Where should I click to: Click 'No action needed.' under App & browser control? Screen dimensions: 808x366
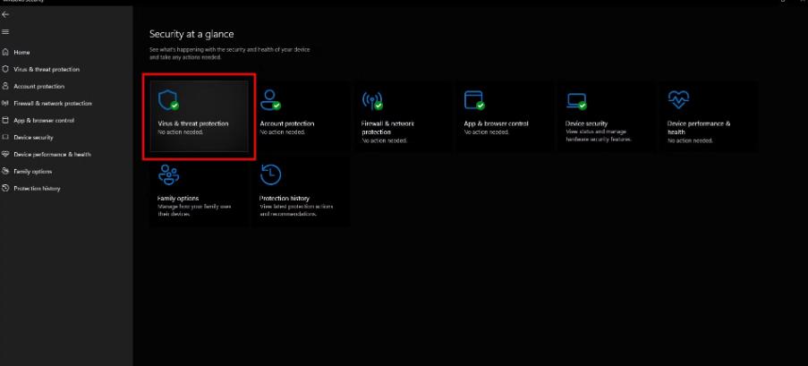pyautogui.click(x=487, y=132)
